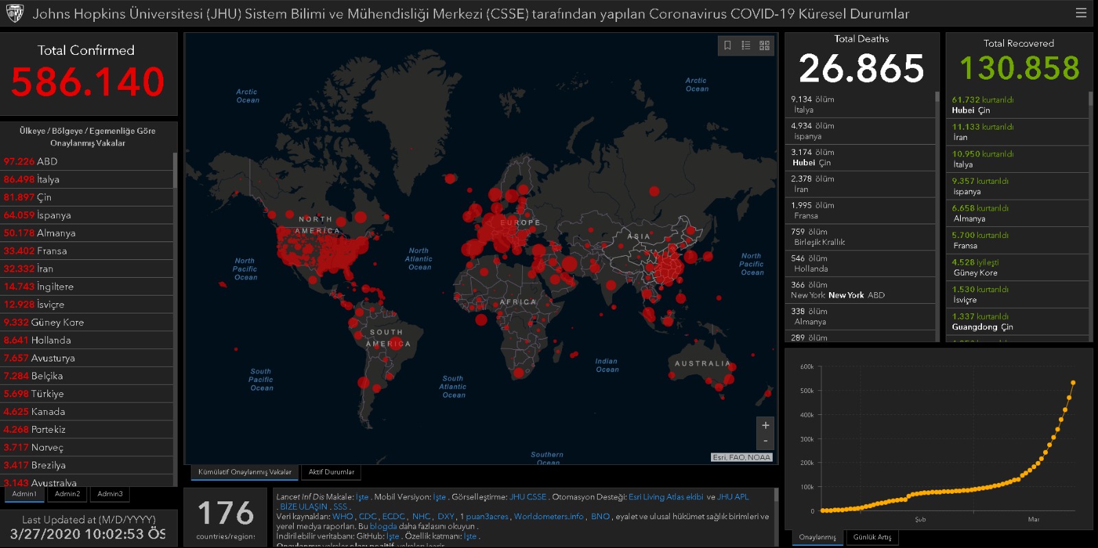Image resolution: width=1098 pixels, height=548 pixels.
Task: Click İran recovered entry 11.133
Action: coord(1018,132)
